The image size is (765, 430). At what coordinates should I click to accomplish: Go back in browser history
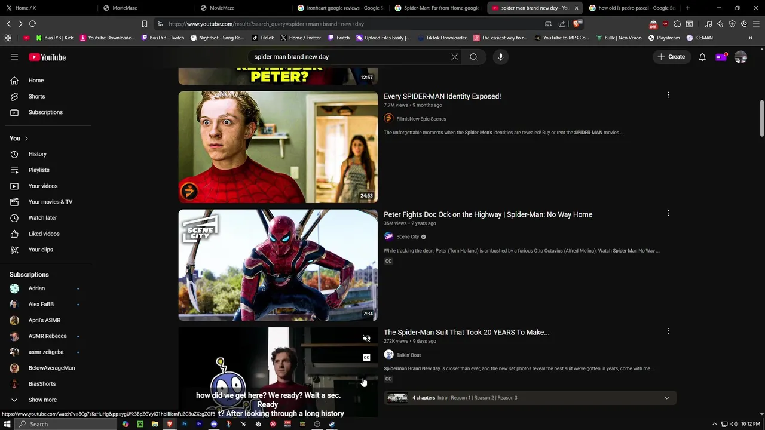pyautogui.click(x=8, y=24)
